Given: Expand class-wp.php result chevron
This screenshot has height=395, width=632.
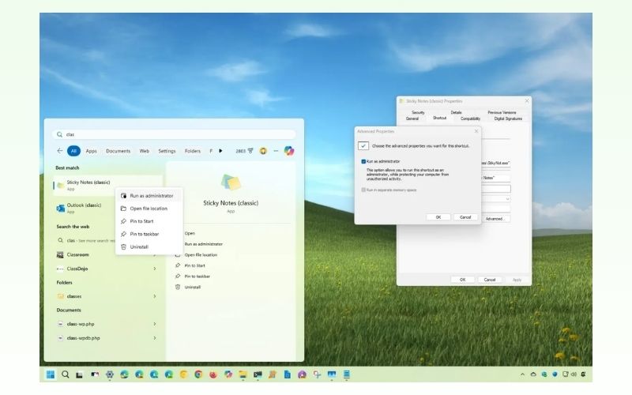Looking at the screenshot, I should point(154,324).
